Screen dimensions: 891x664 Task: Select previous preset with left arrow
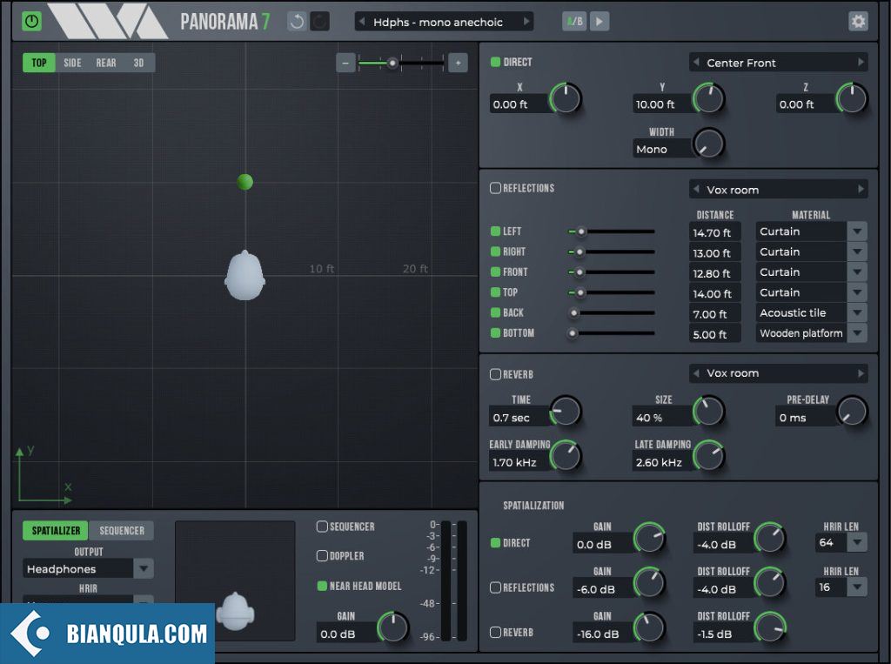[x=361, y=22]
